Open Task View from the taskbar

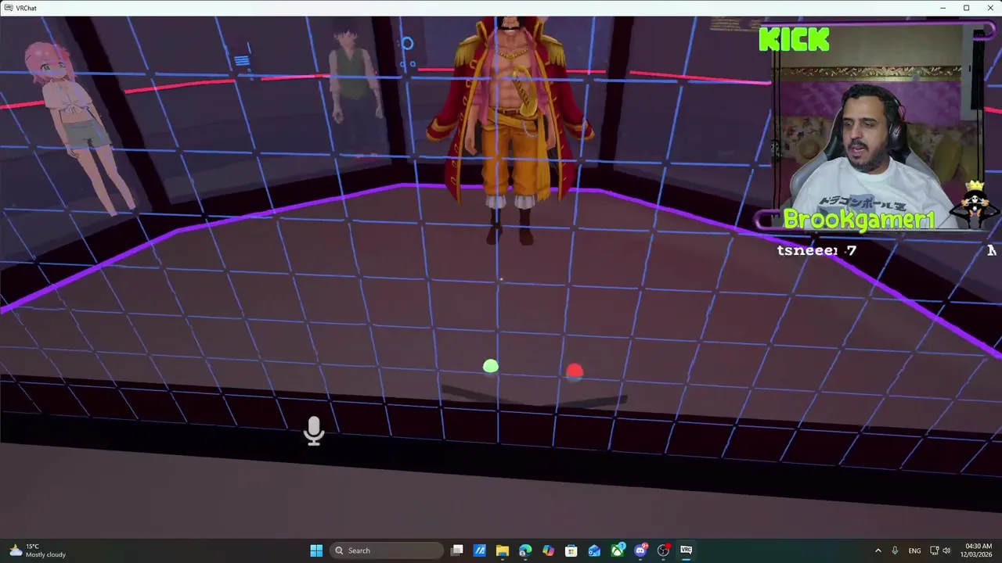[457, 550]
